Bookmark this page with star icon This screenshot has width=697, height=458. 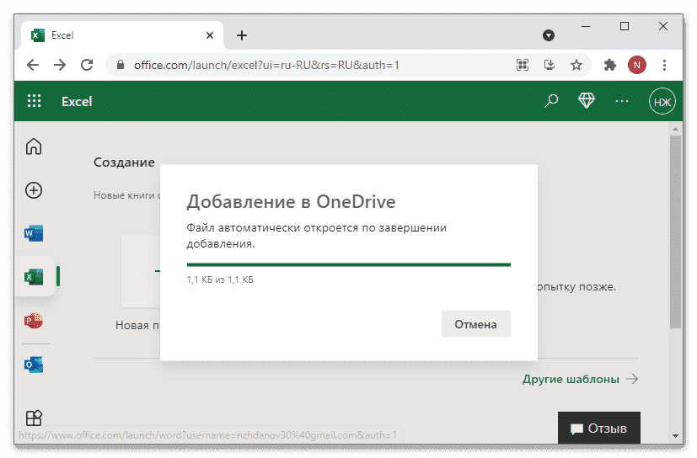coord(576,65)
